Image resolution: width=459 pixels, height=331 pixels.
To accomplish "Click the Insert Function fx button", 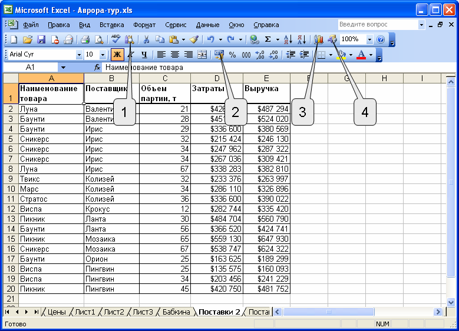I will [97, 68].
